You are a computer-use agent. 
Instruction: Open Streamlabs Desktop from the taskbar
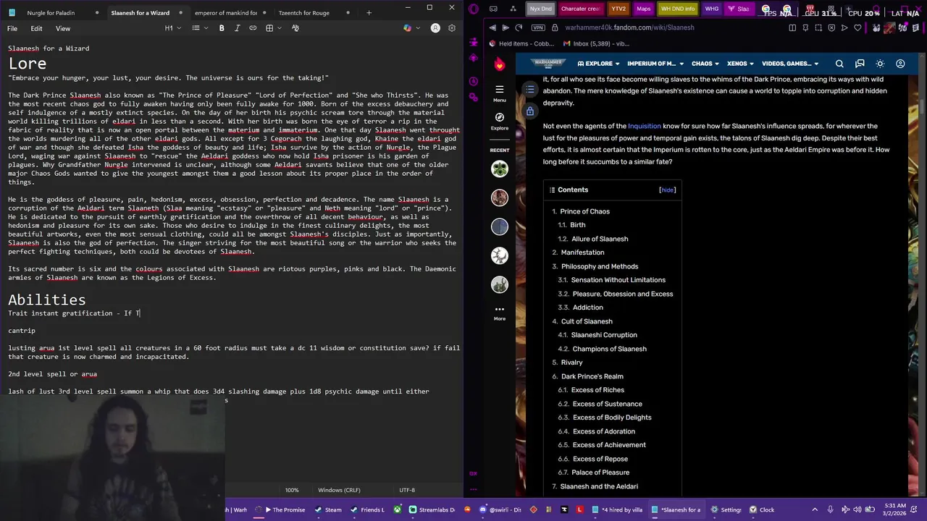[432, 509]
